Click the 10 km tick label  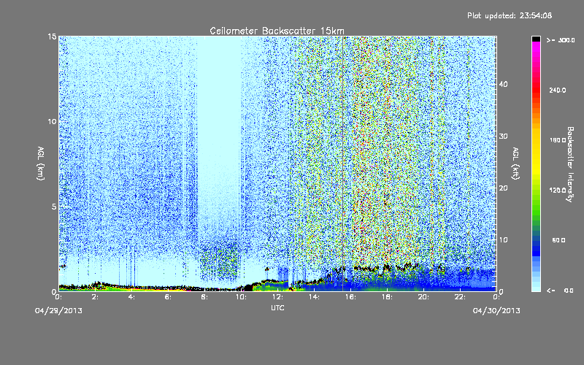52,122
